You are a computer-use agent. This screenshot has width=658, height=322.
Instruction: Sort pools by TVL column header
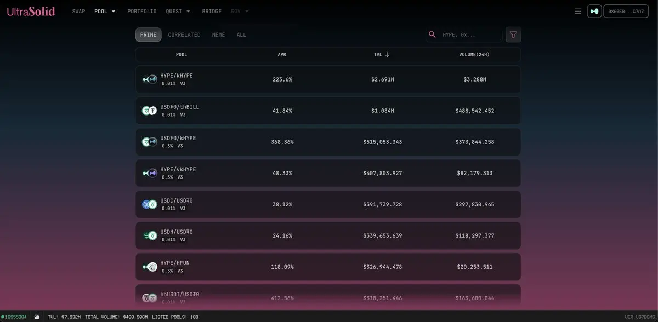click(x=382, y=55)
